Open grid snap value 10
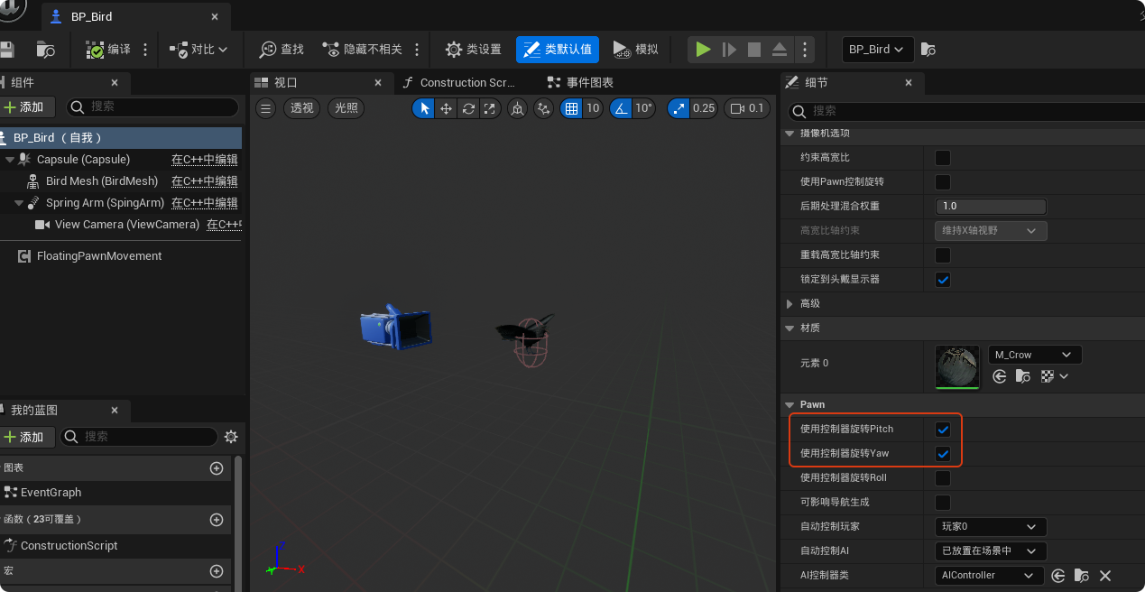Screen dimensions: 1145x592 click(593, 108)
